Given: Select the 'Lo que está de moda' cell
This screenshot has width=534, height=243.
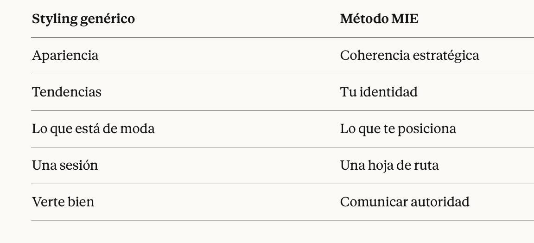Looking at the screenshot, I should point(93,129).
